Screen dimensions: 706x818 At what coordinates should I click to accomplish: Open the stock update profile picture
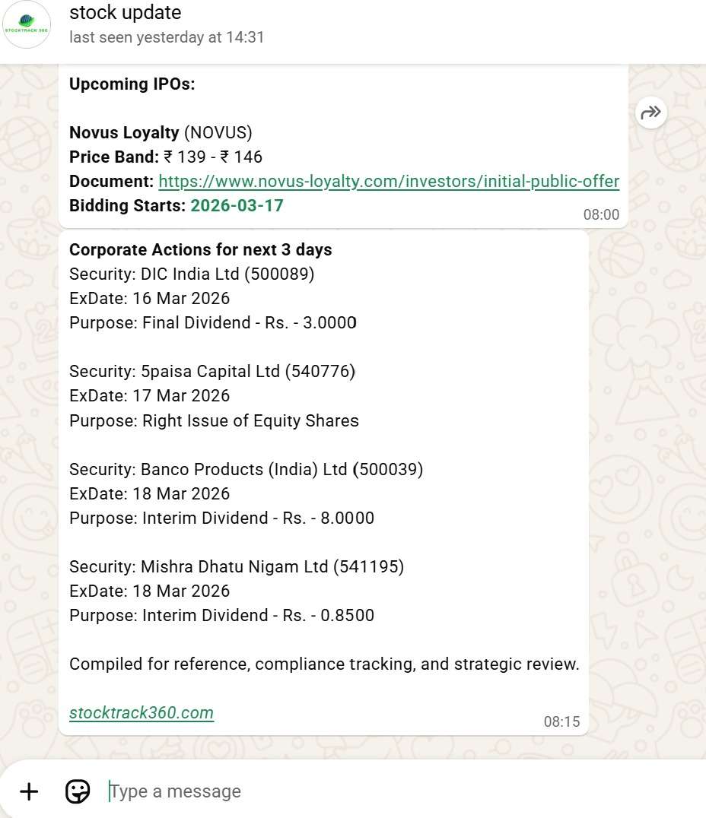point(27,25)
